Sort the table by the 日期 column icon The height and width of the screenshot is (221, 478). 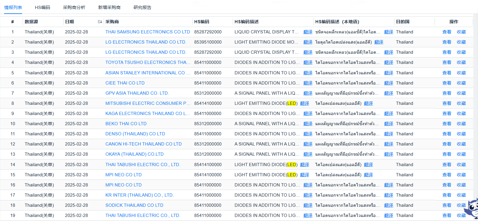100,22
